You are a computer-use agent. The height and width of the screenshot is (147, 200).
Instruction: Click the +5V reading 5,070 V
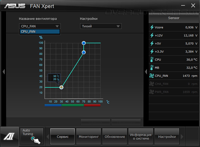pyautogui.click(x=191, y=43)
